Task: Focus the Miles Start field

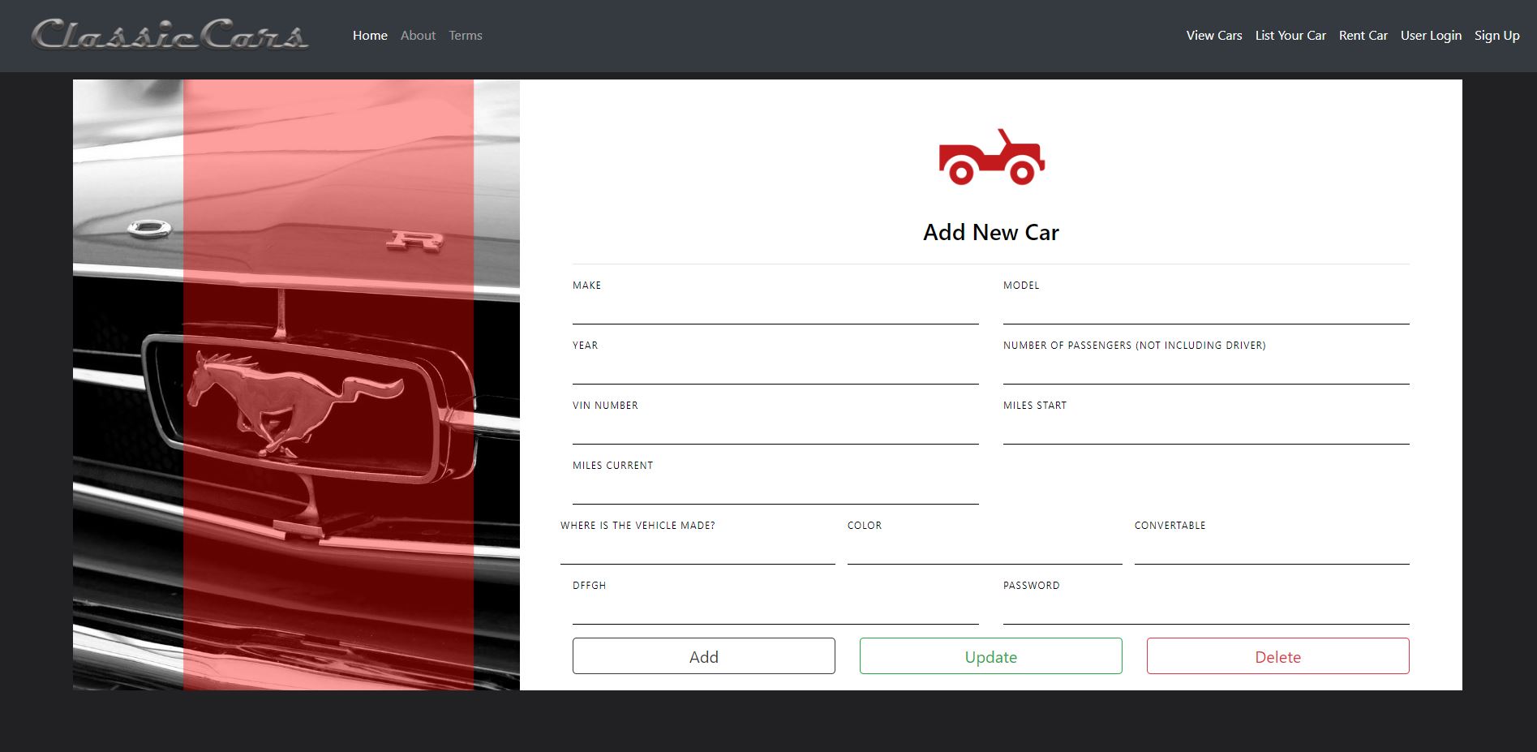Action: tap(1206, 429)
